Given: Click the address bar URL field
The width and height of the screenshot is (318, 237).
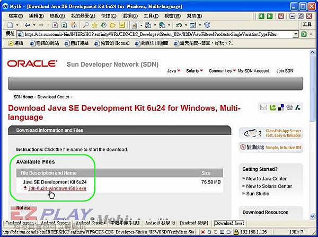Looking at the screenshot, I should (x=155, y=34).
